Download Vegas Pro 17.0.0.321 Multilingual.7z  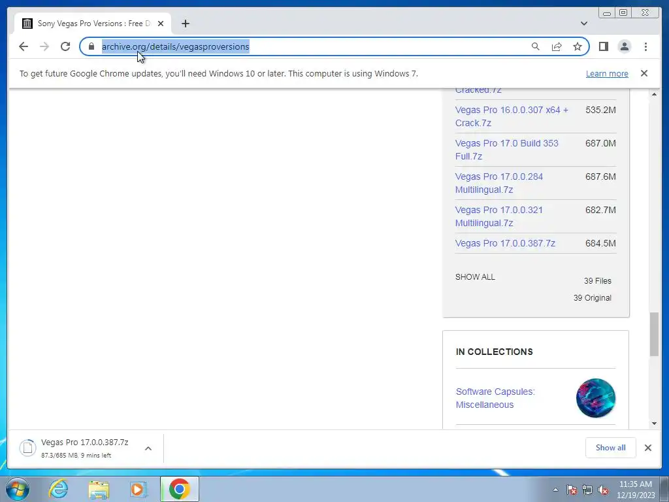pos(498,216)
